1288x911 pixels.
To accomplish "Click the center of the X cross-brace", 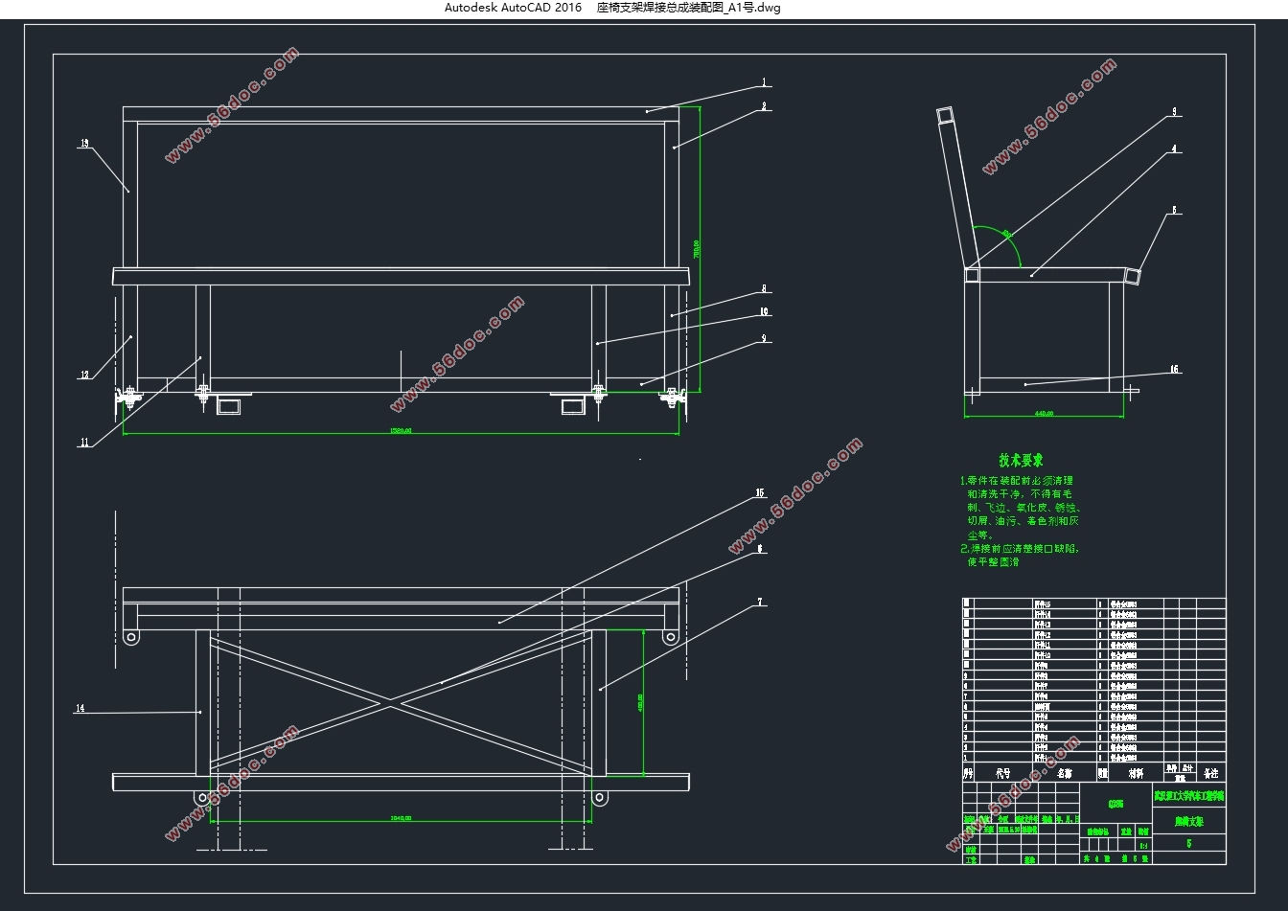I will tap(388, 704).
